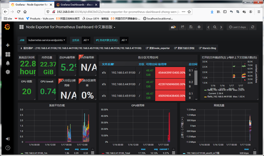Open the 主机名 All dropdown
The image size is (264, 156).
point(86,40)
